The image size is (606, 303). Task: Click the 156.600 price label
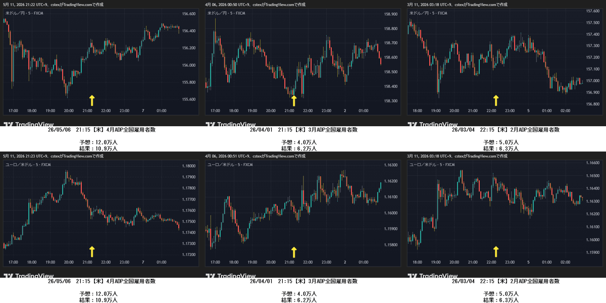[x=189, y=14]
